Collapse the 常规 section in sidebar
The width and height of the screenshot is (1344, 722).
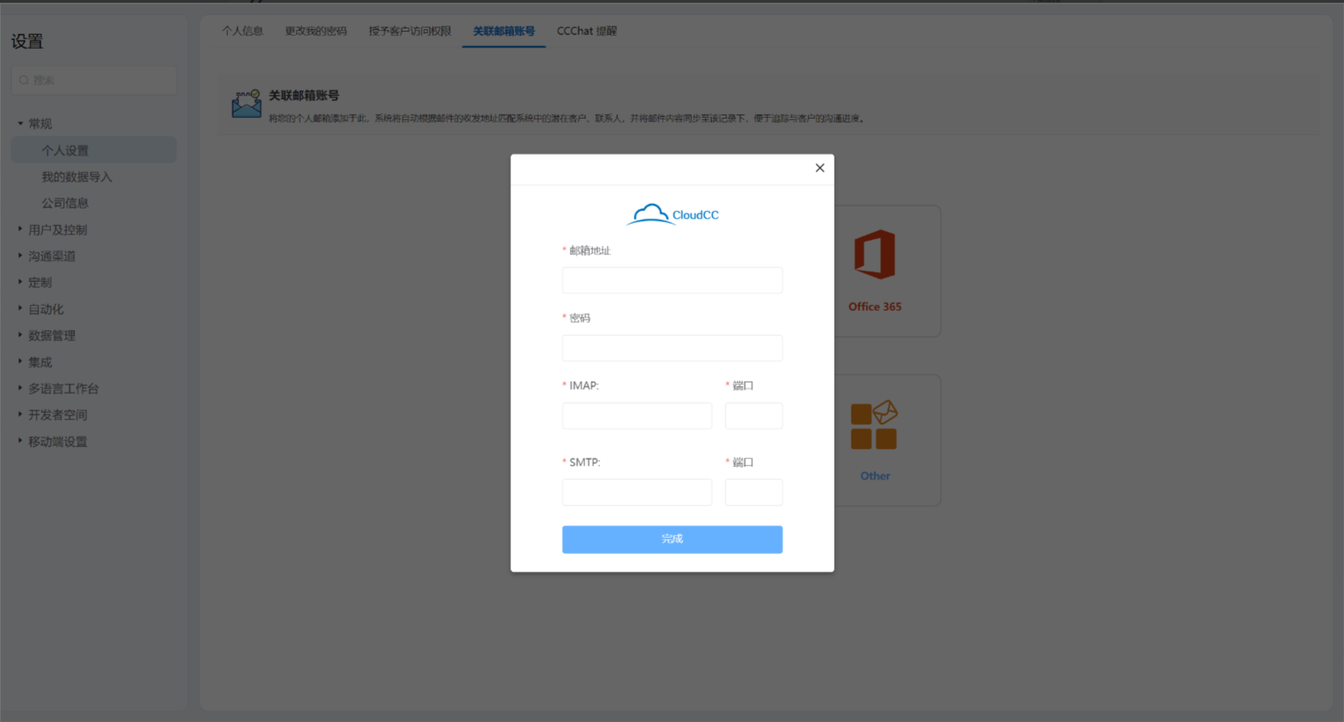[x=21, y=124]
